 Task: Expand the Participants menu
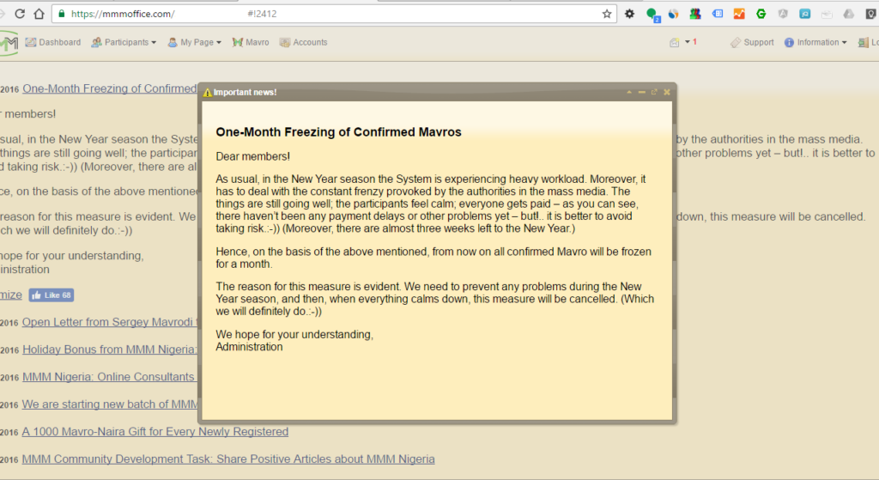click(x=124, y=42)
